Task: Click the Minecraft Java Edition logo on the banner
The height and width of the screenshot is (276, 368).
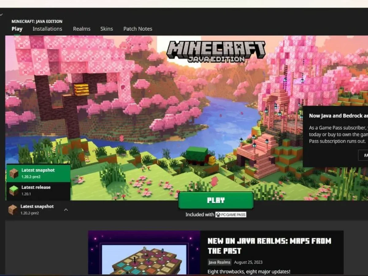Action: pyautogui.click(x=216, y=52)
